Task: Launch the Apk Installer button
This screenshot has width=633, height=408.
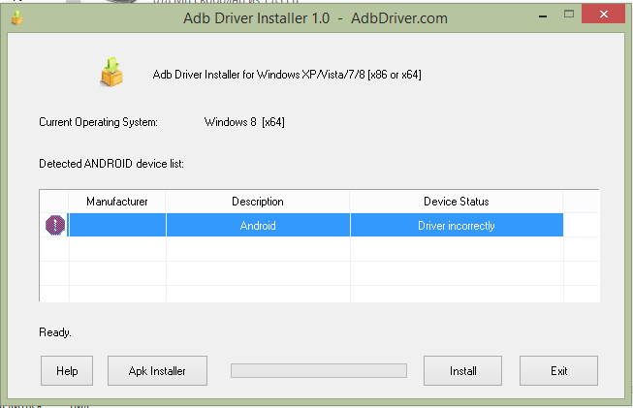Action: (x=156, y=370)
